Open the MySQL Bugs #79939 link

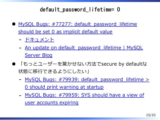point(87,79)
